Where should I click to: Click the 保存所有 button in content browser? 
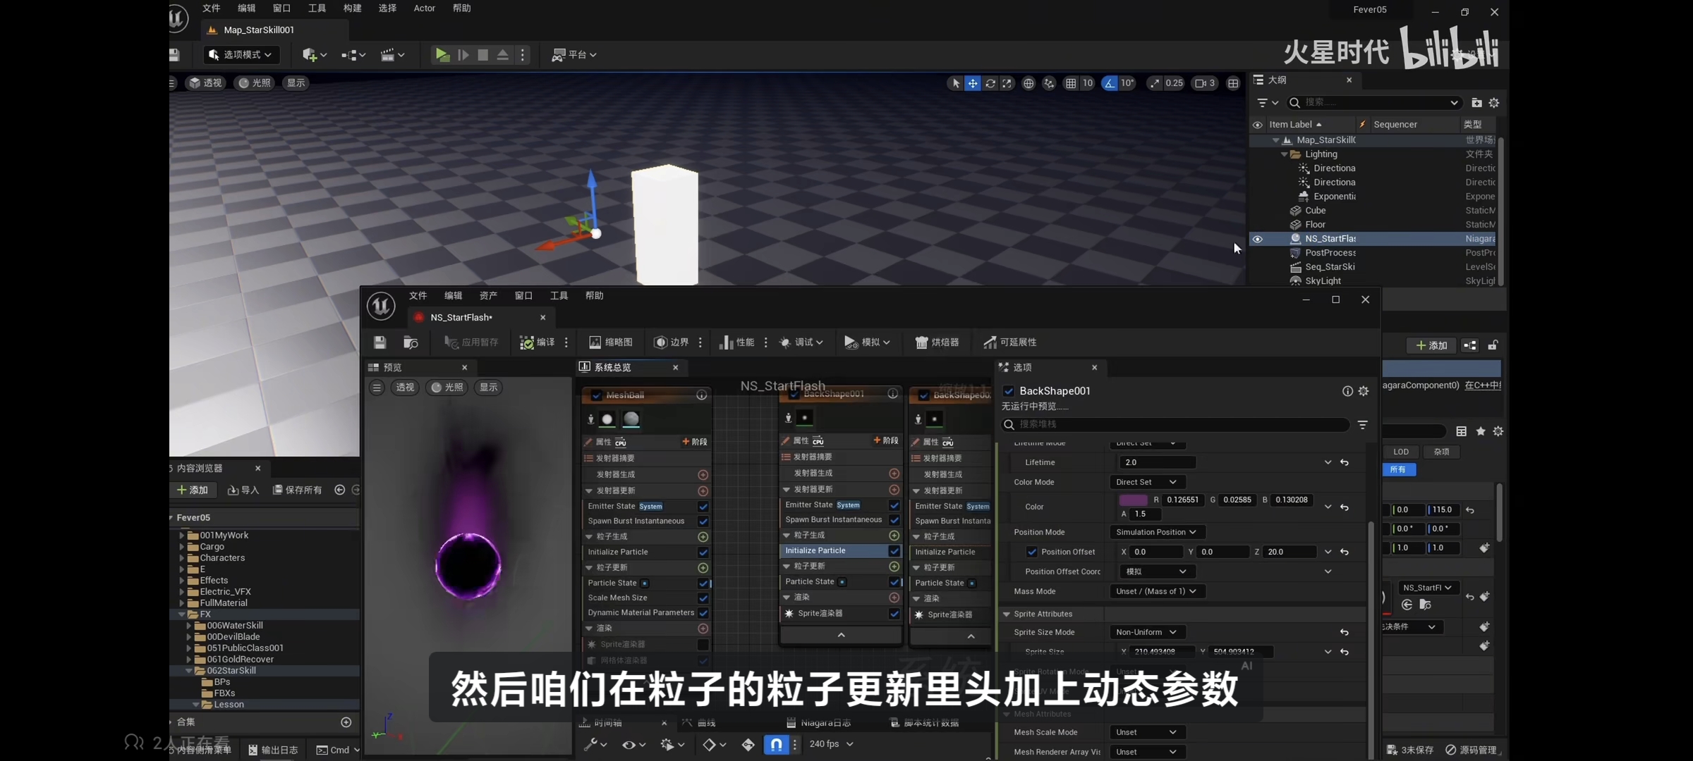click(298, 490)
